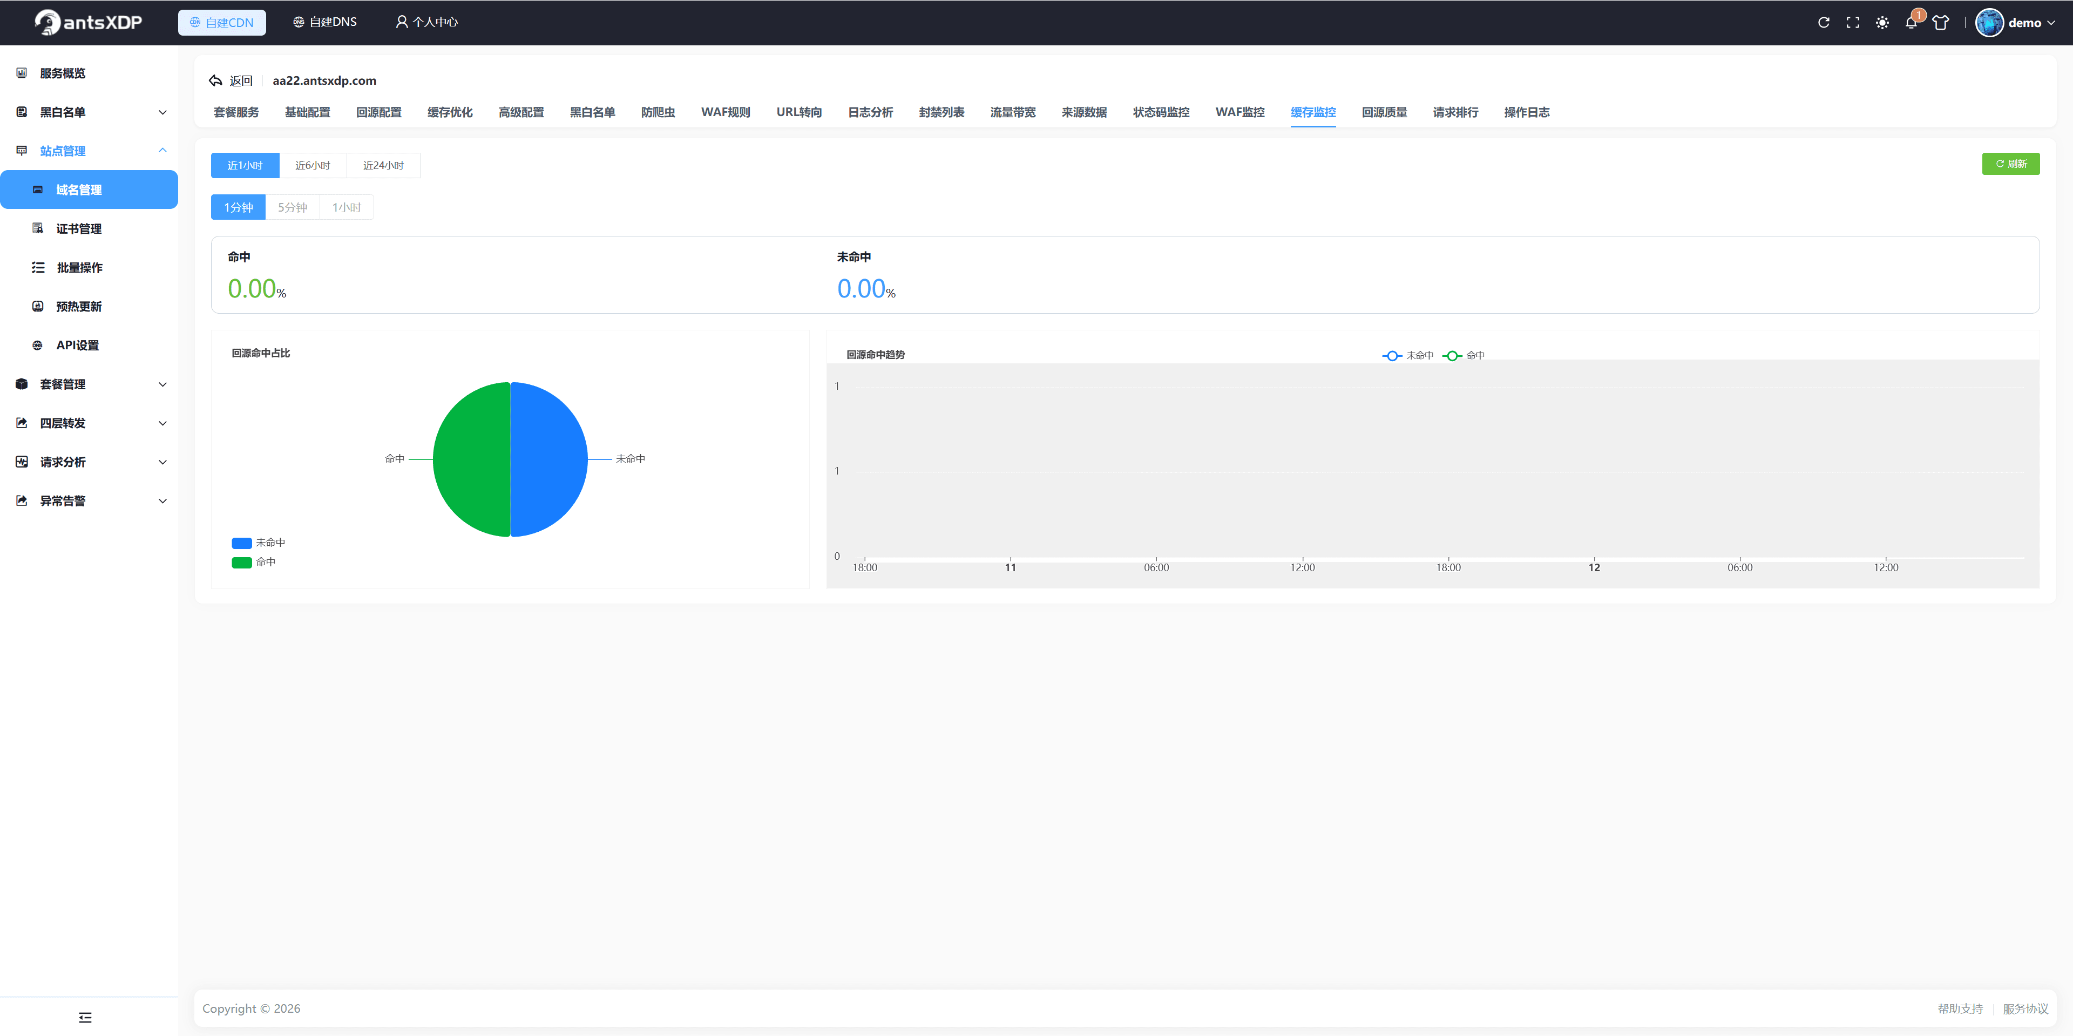Switch to the WAF规则 tab
This screenshot has width=2073, height=1036.
click(x=725, y=113)
